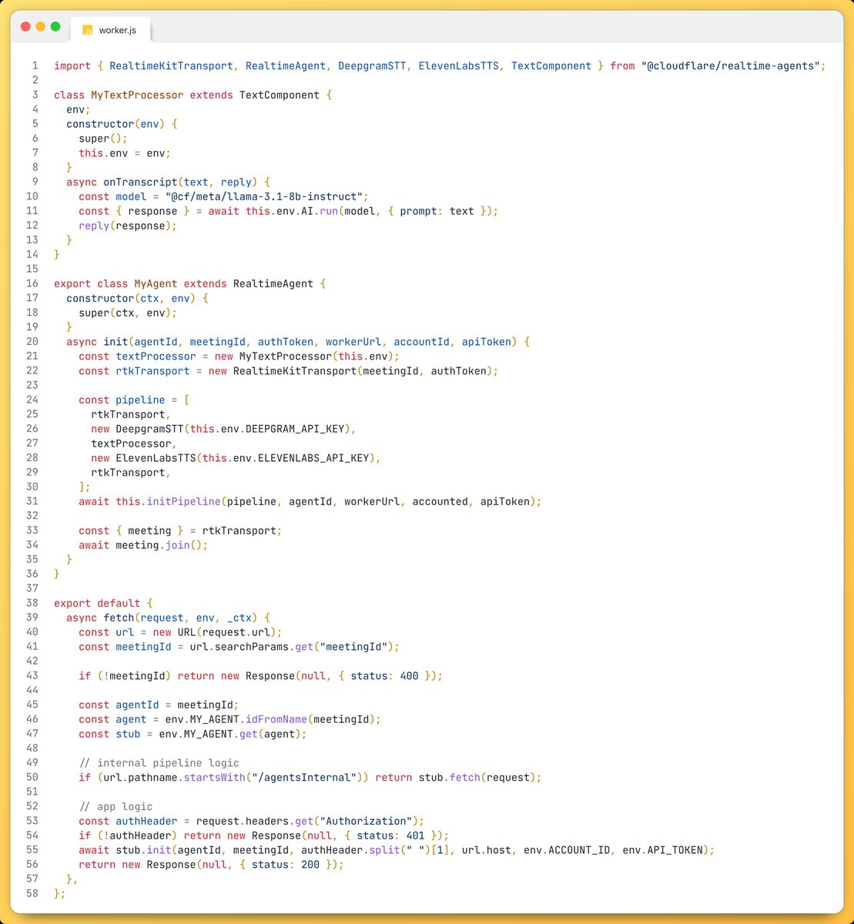Click the "reply(response);" statement

tap(128, 226)
